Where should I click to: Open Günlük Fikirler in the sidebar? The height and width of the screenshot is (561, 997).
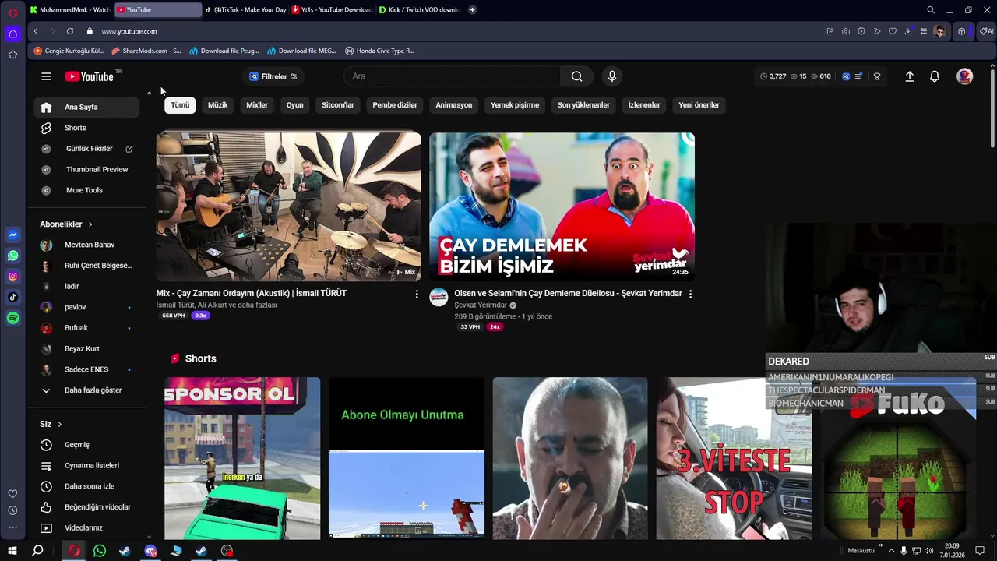[x=86, y=149]
